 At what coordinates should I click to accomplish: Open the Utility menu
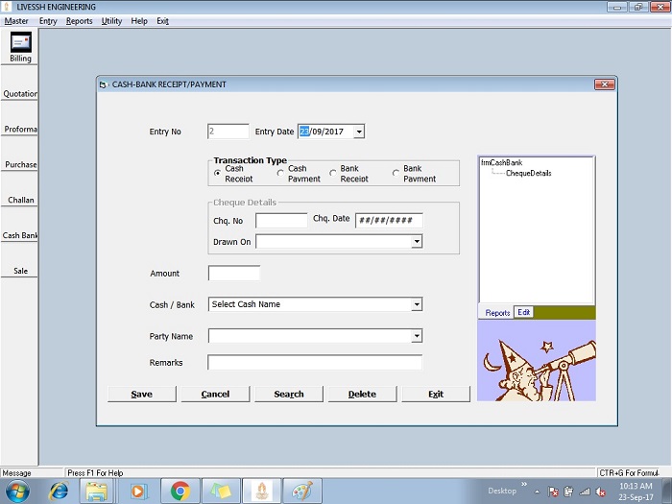(x=111, y=21)
